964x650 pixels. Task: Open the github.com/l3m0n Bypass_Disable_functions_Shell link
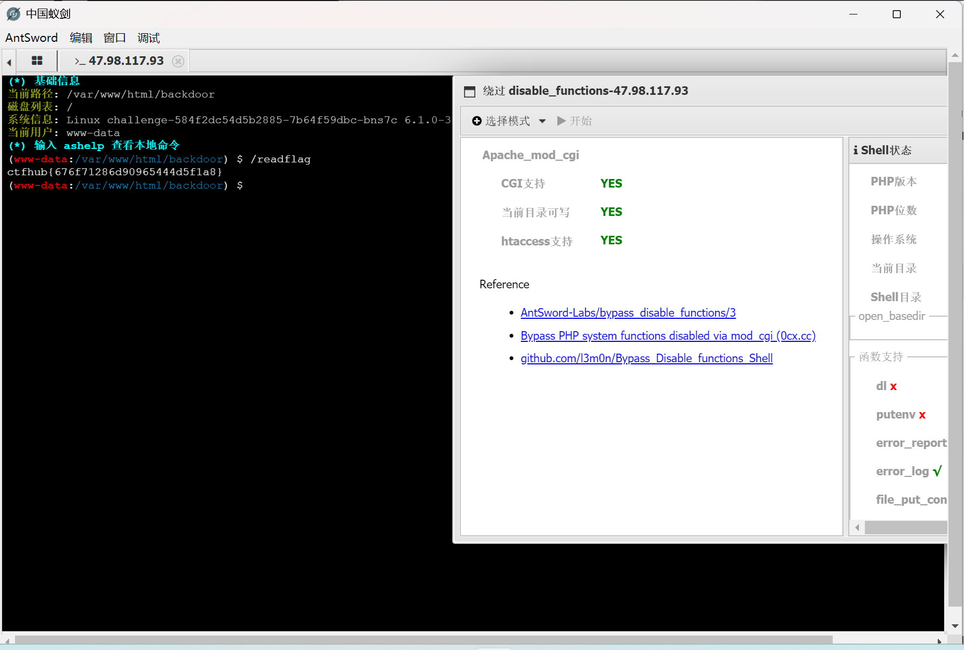coord(647,358)
